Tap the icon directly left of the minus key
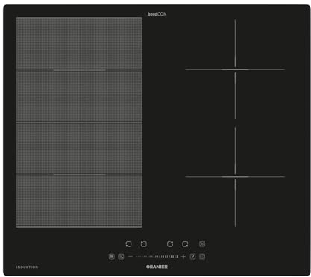Image resolution: width=311 pixels, height=277 pixels. tap(121, 257)
